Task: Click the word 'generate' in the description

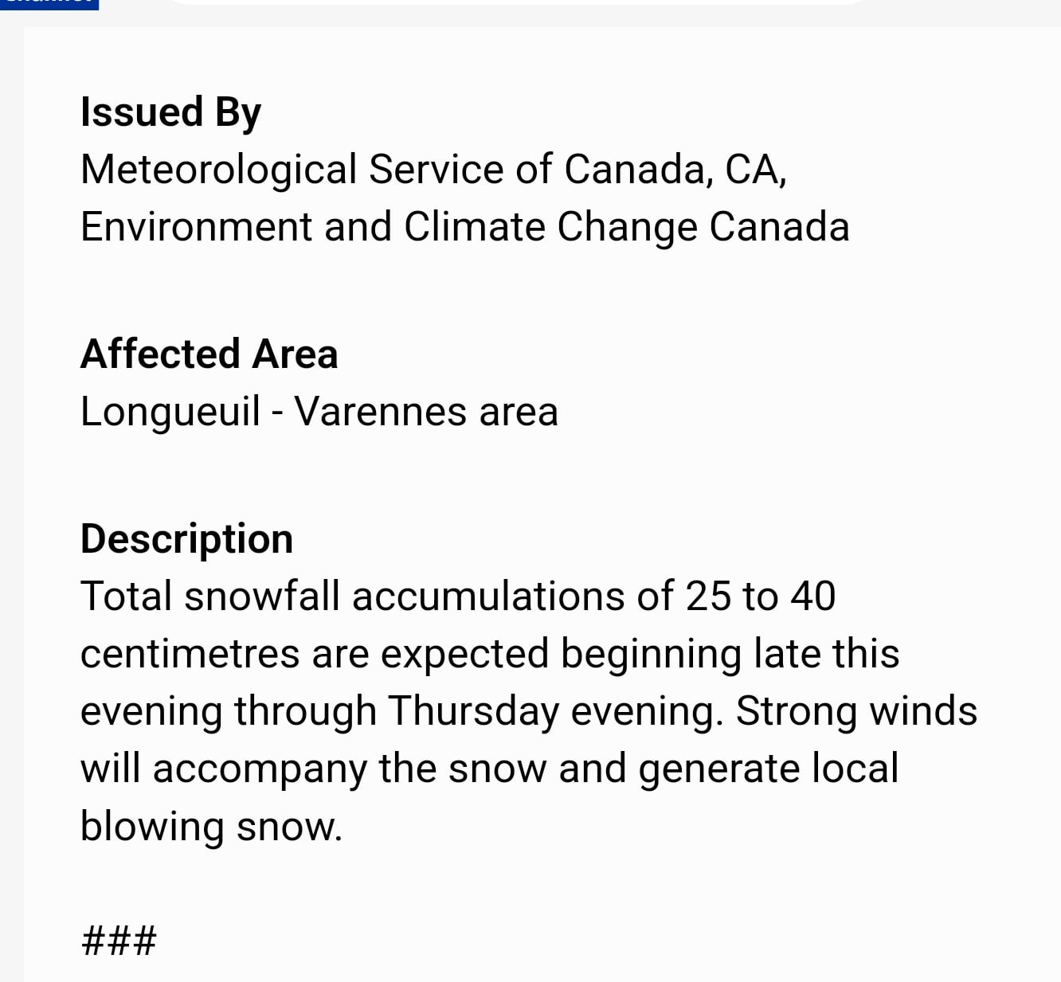Action: tap(719, 769)
